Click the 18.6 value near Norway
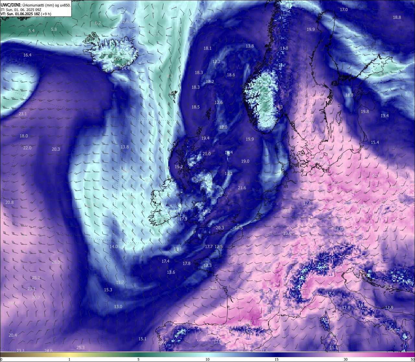This screenshot has width=415, height=362. point(231,75)
